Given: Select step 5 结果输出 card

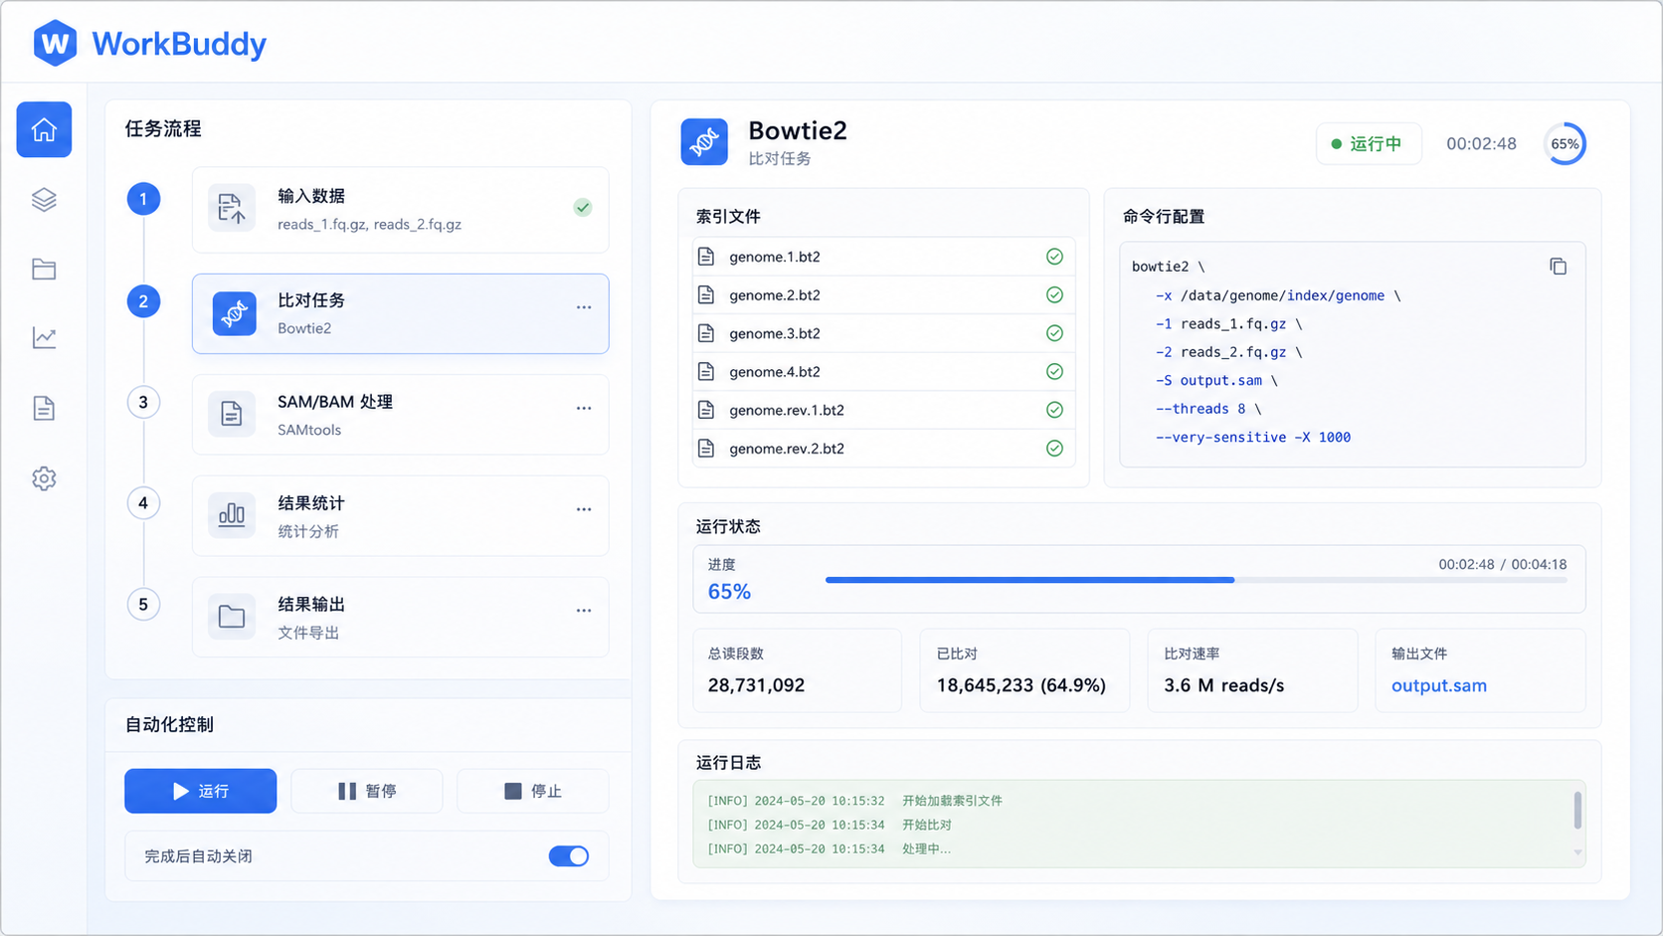Looking at the screenshot, I should (400, 617).
